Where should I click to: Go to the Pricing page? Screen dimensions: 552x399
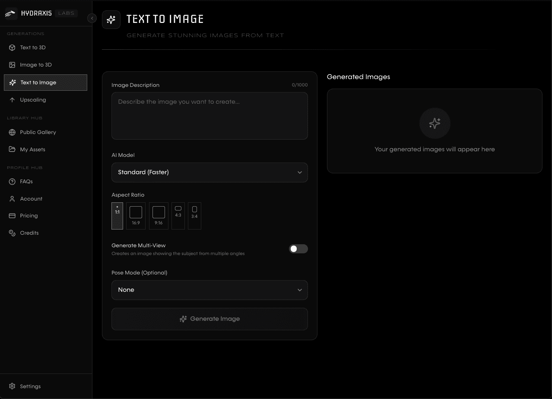coord(29,216)
